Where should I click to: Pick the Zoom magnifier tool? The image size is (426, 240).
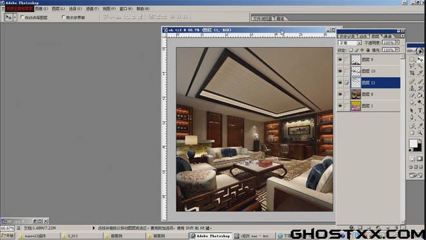[x=420, y=132]
